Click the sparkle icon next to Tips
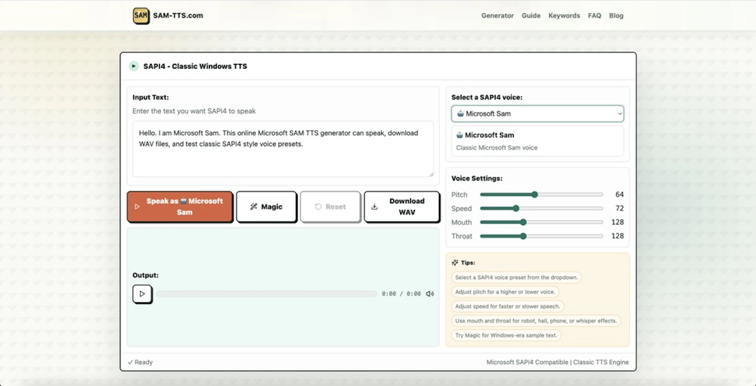The image size is (756, 386). [455, 263]
